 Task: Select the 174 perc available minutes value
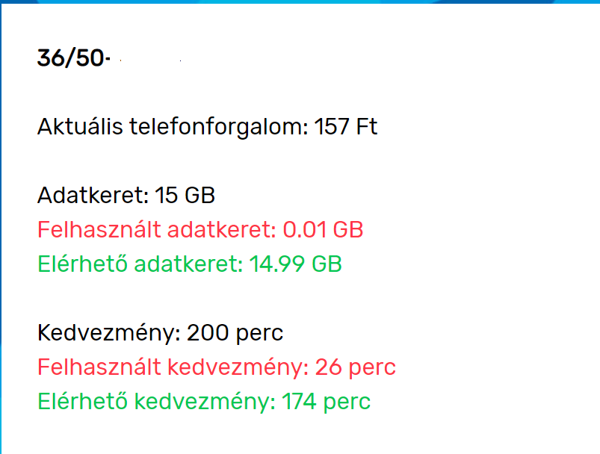[x=326, y=402]
